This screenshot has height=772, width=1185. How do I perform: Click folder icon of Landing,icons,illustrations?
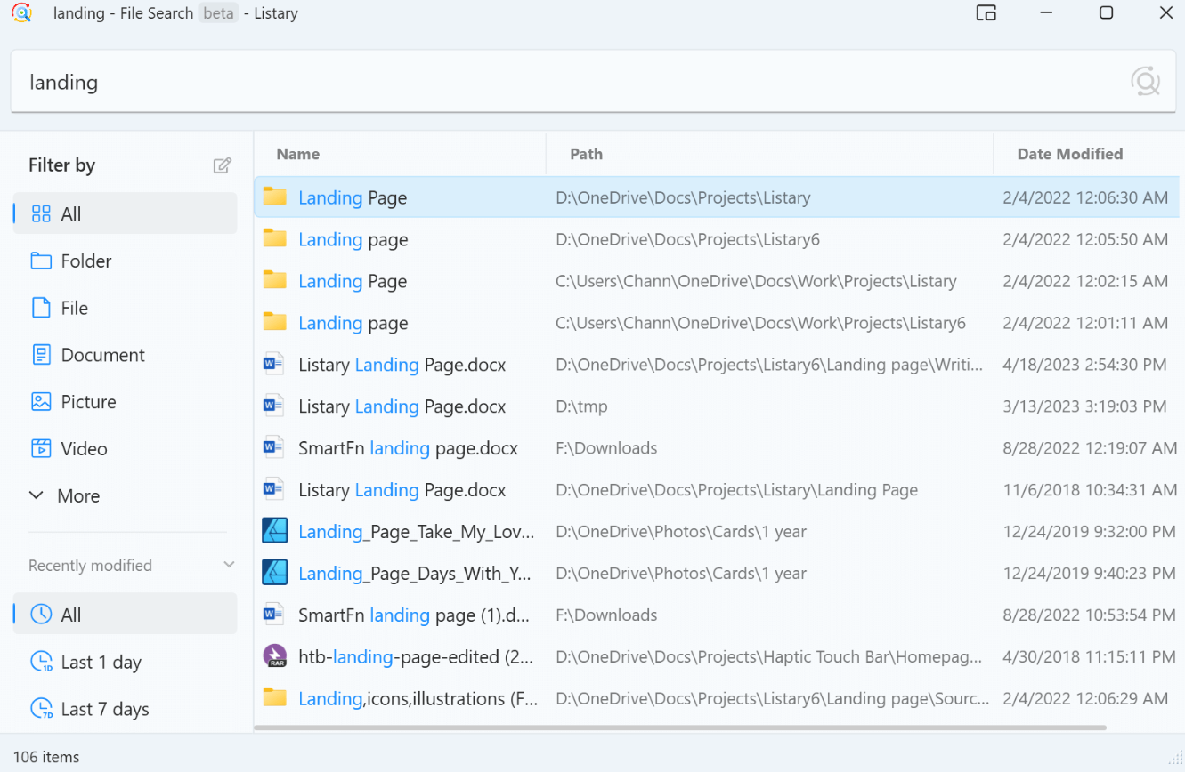(x=275, y=698)
